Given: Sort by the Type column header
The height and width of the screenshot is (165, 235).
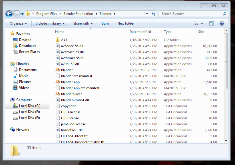Looking at the screenshot, I should (x=179, y=32).
